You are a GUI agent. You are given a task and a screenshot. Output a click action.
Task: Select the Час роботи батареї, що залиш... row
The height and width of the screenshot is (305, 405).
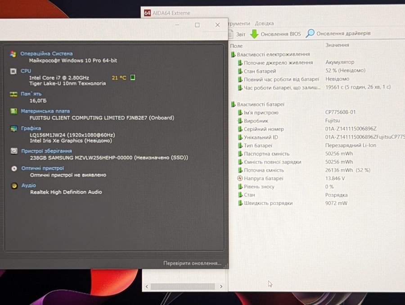pyautogui.click(x=317, y=87)
